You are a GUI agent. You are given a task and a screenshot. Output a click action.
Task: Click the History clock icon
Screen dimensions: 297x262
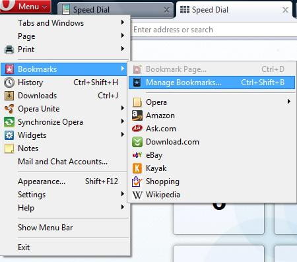(9, 82)
